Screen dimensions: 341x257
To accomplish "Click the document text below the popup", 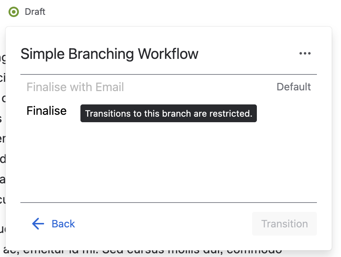I will 142,253.
